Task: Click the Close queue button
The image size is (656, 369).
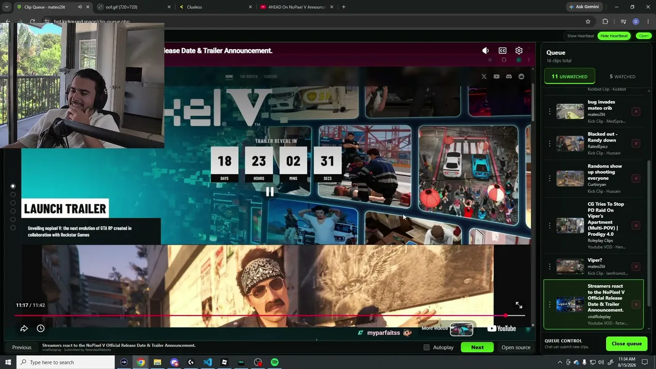Action: (626, 343)
